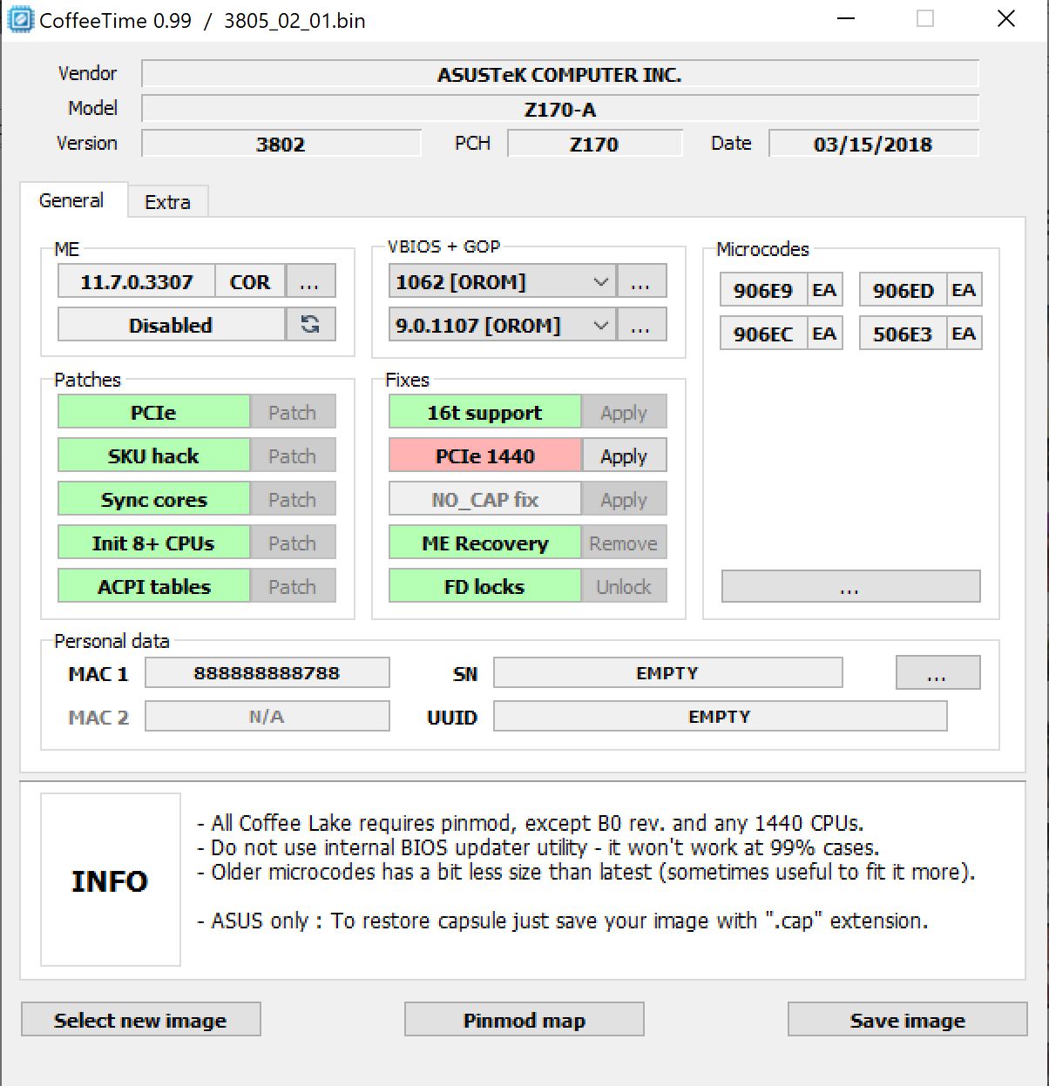Click the EA revision beside 906EC
Viewport: 1049px width, 1086px height.
pos(824,334)
